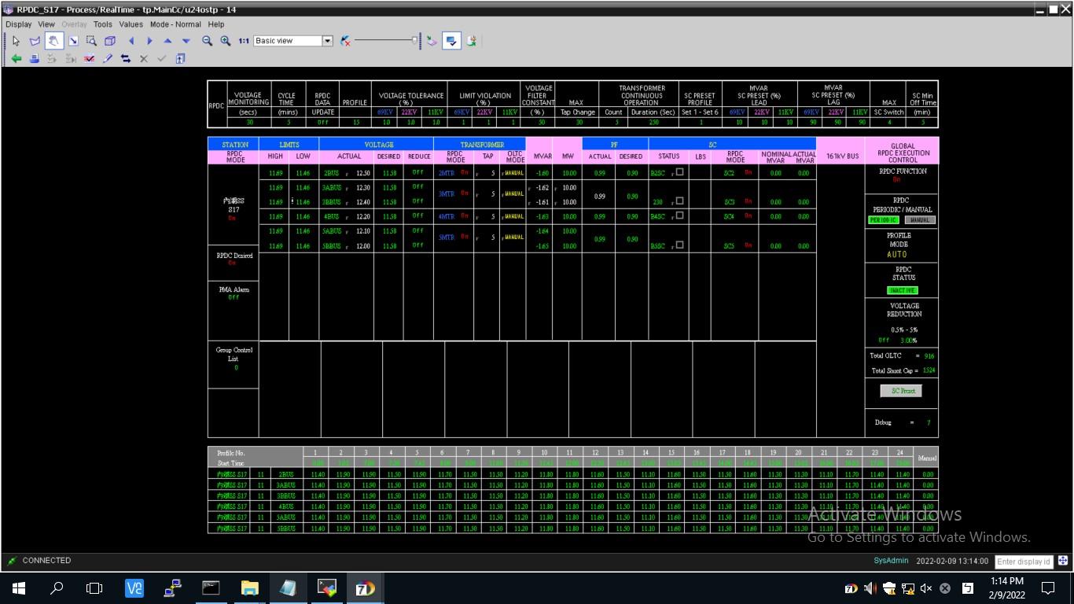
Task: Pan left with blue left arrow
Action: pos(131,41)
